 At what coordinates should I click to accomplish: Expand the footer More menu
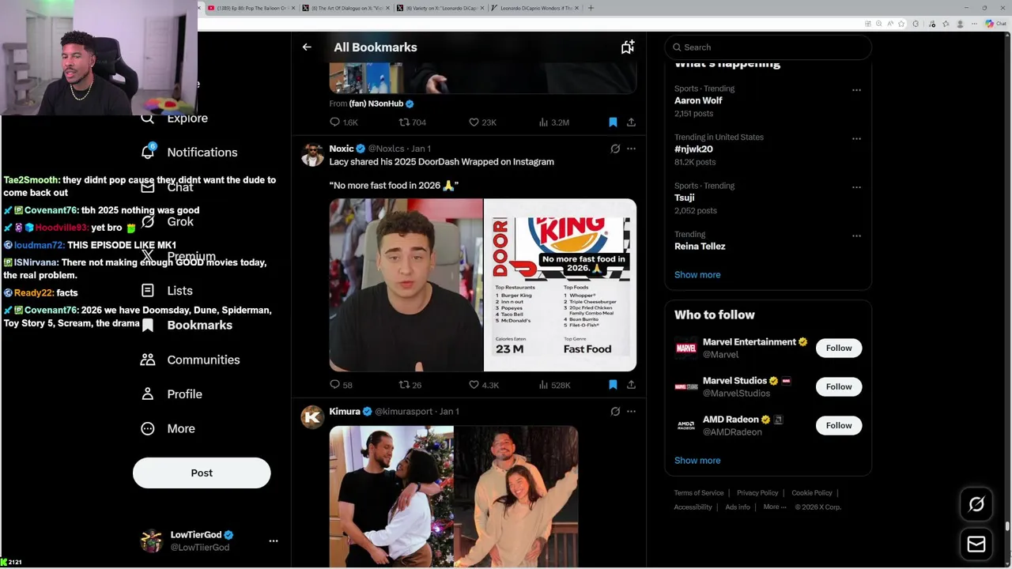[x=775, y=507]
